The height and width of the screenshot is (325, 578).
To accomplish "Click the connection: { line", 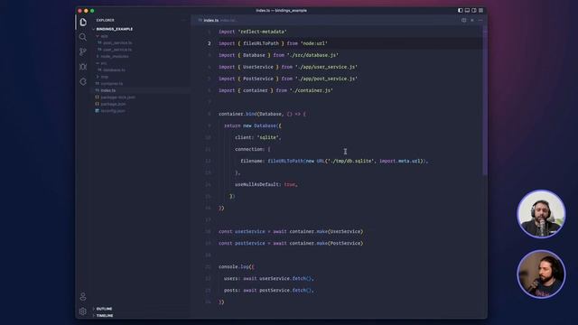I will [253, 149].
